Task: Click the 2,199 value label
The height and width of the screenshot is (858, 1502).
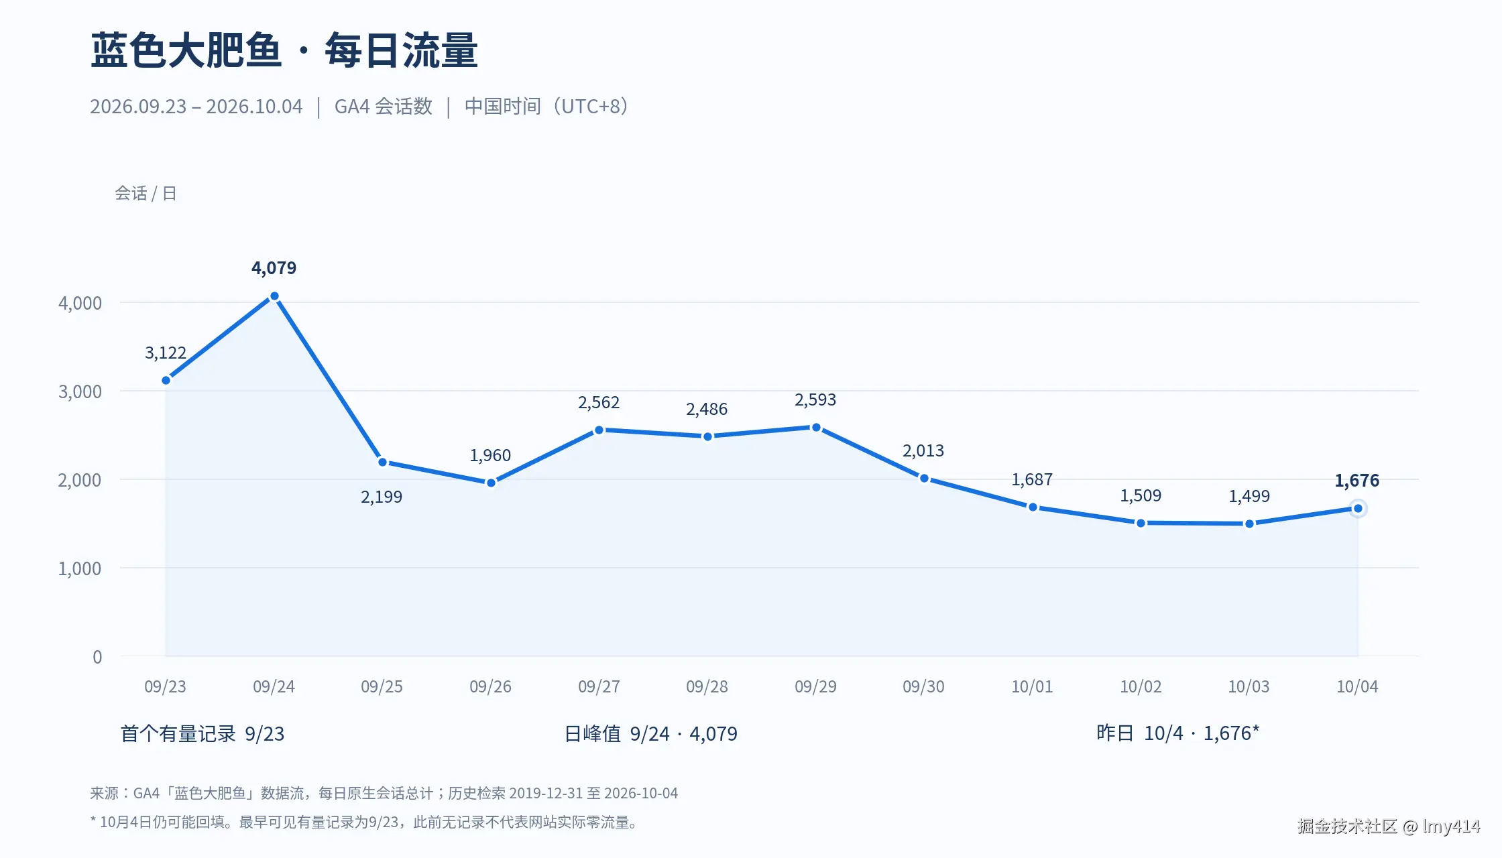Action: (382, 497)
